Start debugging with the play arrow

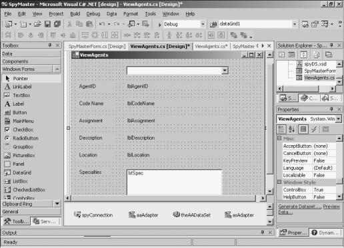pos(159,25)
